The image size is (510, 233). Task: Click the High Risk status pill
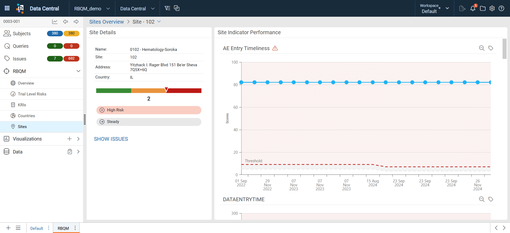(x=149, y=110)
